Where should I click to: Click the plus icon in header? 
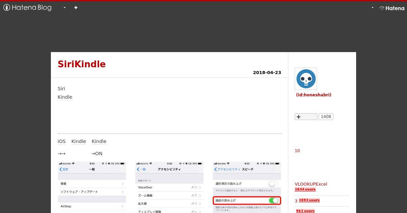click(76, 7)
